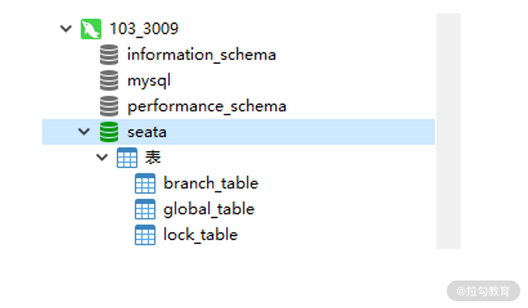528x308 pixels.
Task: Select the mysql database label
Action: click(x=149, y=81)
